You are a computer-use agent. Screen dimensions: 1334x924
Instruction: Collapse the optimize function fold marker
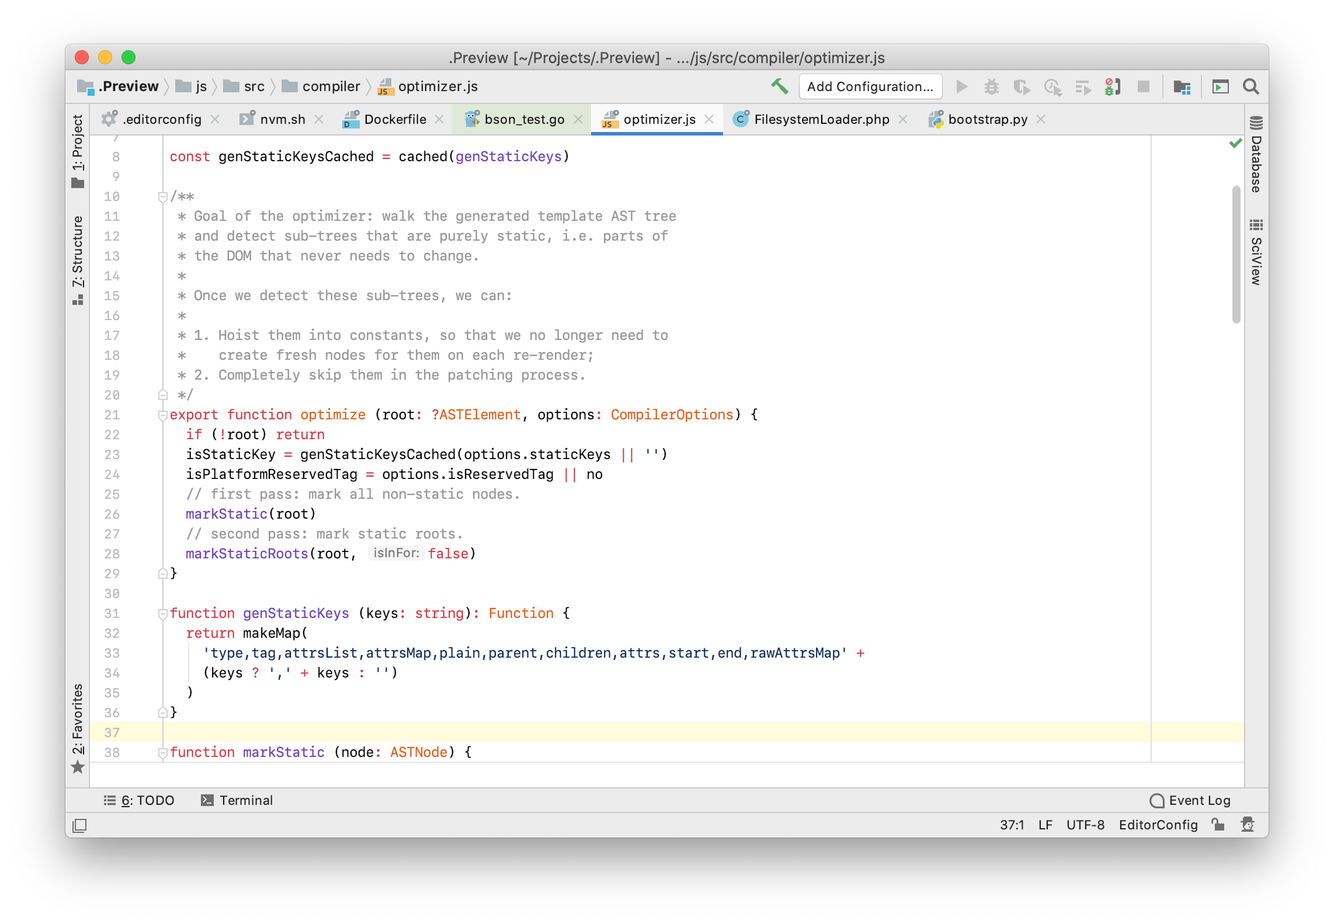(163, 415)
